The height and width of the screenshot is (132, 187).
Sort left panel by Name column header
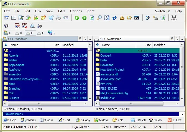(x=14, y=45)
